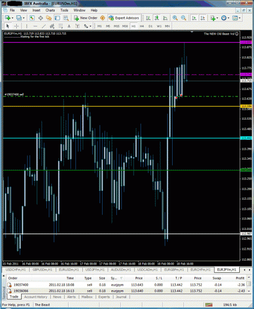
Task: Open the Data Window via crosshair-target icon
Action: point(40,18)
